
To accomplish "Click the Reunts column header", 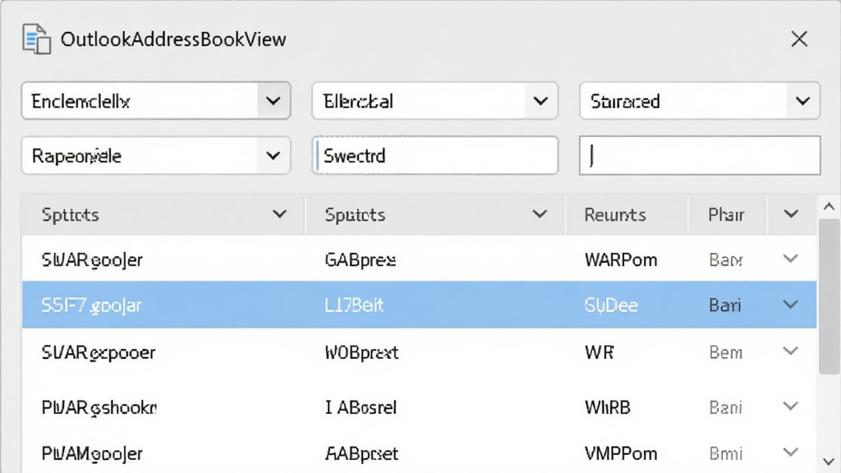I will click(614, 214).
